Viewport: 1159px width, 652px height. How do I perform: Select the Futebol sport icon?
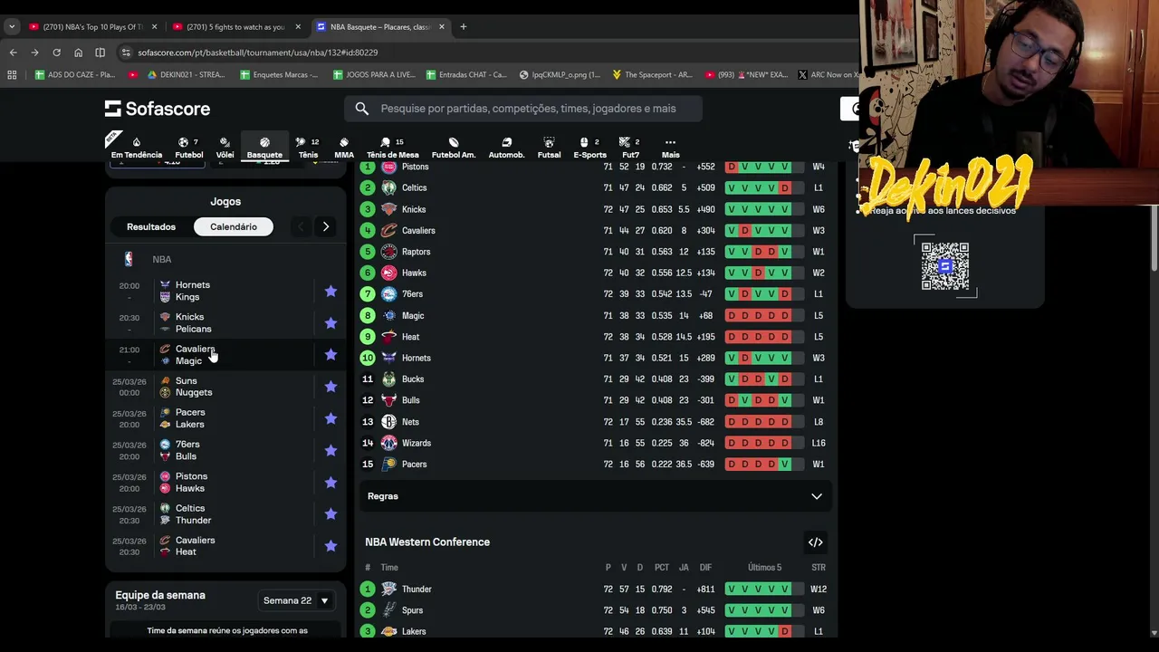(188, 148)
